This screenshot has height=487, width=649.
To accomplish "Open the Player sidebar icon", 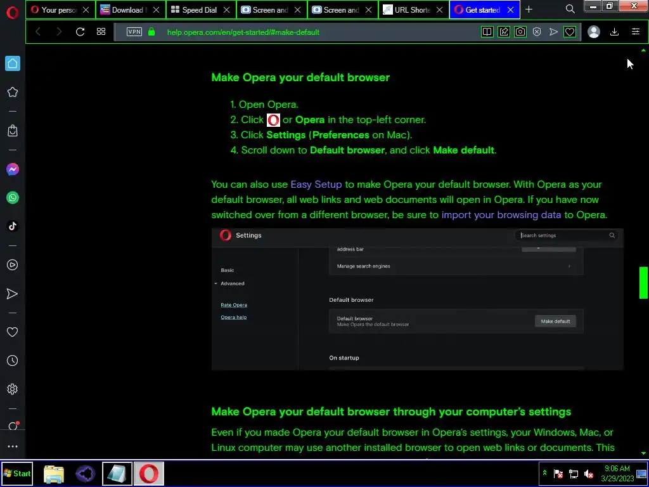I will pos(13,265).
